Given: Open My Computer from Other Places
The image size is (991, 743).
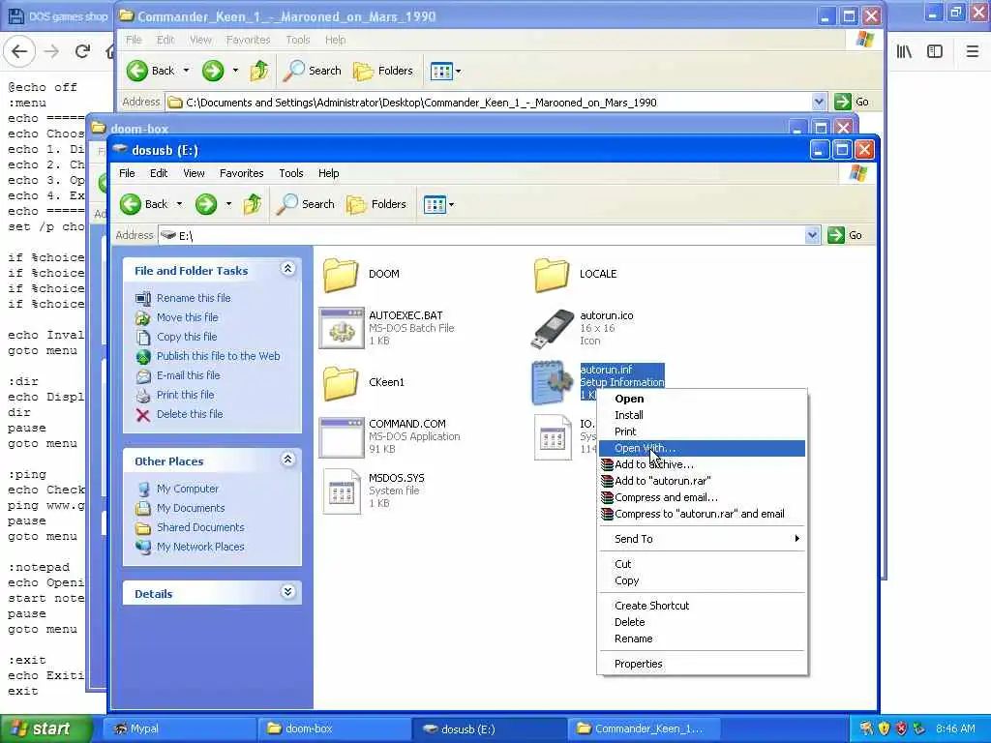Looking at the screenshot, I should pos(187,489).
